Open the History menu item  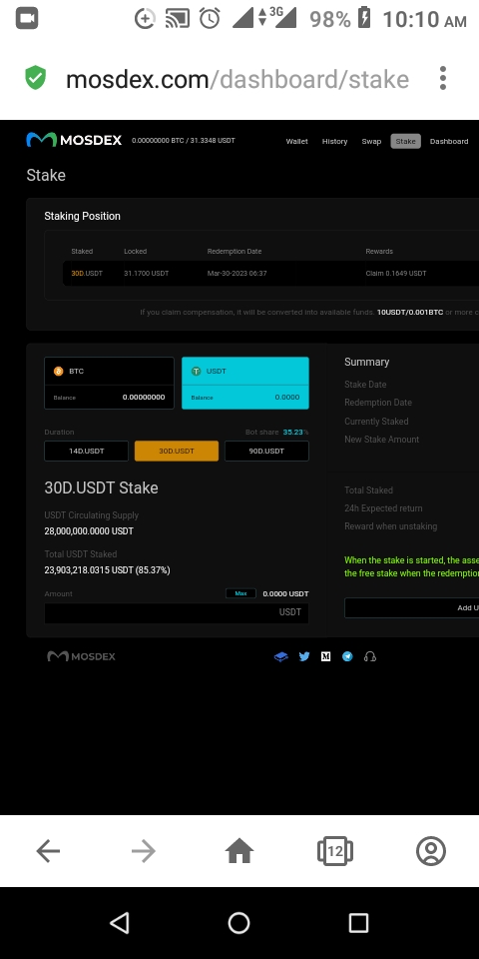coord(335,141)
